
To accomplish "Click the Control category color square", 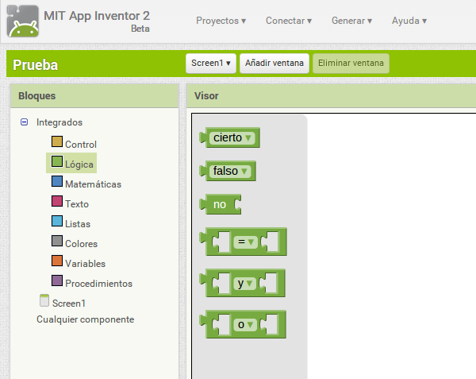I will 57,141.
